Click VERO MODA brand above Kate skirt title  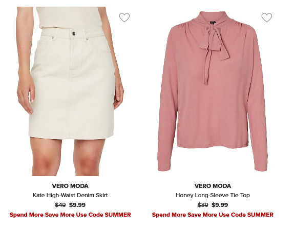pyautogui.click(x=70, y=186)
